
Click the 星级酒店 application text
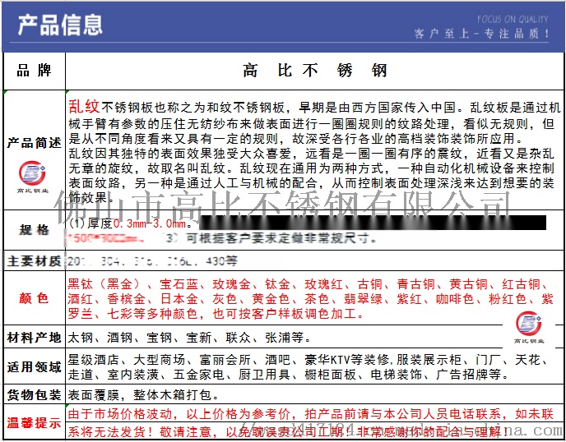(94, 360)
